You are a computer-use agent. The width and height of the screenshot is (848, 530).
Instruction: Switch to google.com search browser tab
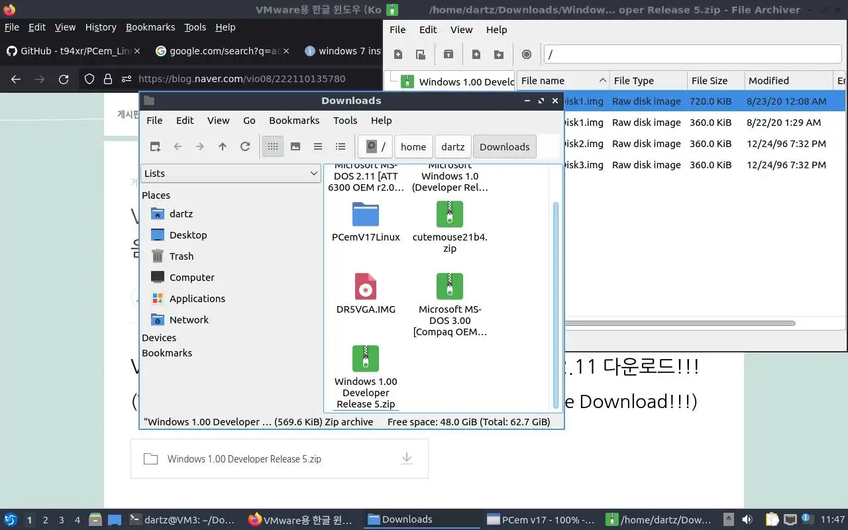tap(223, 50)
